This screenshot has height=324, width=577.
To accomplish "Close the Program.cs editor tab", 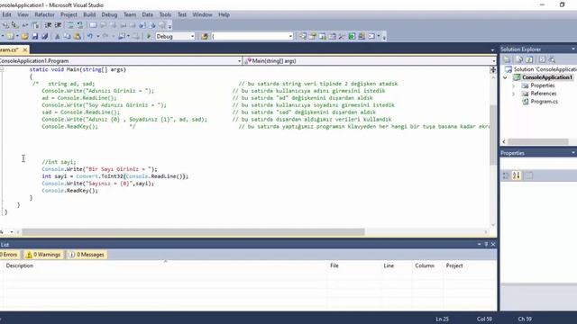I will point(25,49).
